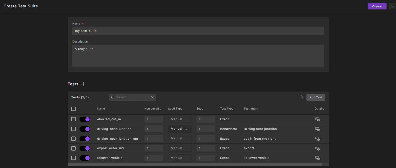This screenshot has height=168, width=396.
Task: Click into the Description text area
Action: click(x=198, y=56)
